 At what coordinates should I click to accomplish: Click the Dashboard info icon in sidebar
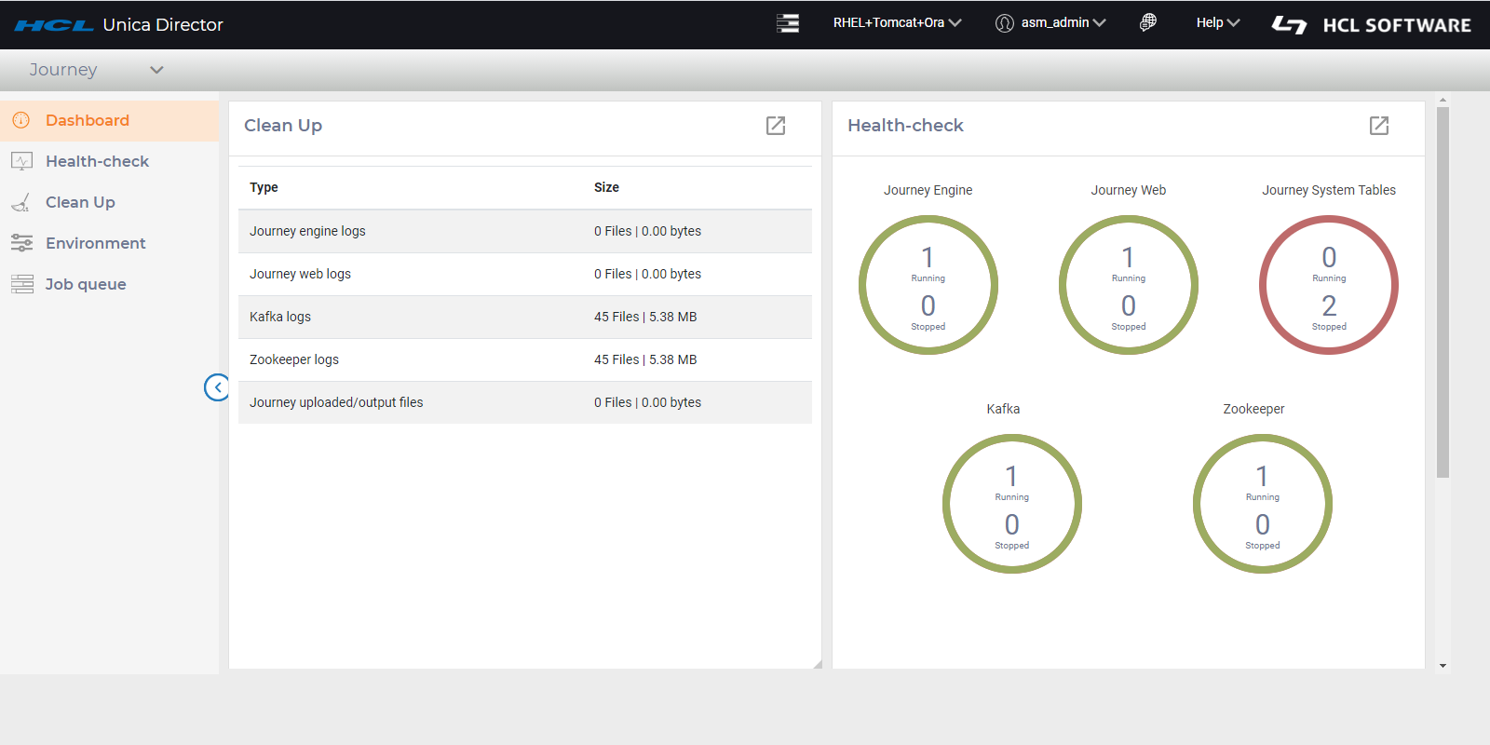pos(20,120)
